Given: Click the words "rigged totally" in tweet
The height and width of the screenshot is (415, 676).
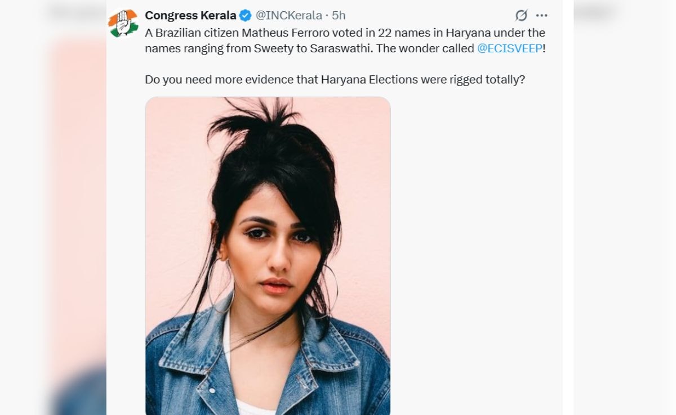Looking at the screenshot, I should (487, 79).
